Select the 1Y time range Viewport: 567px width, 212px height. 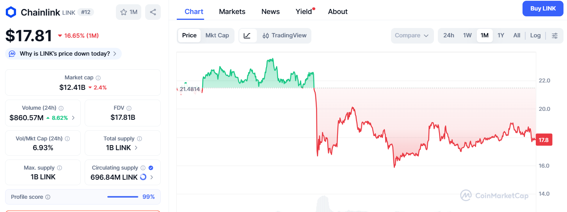click(501, 35)
